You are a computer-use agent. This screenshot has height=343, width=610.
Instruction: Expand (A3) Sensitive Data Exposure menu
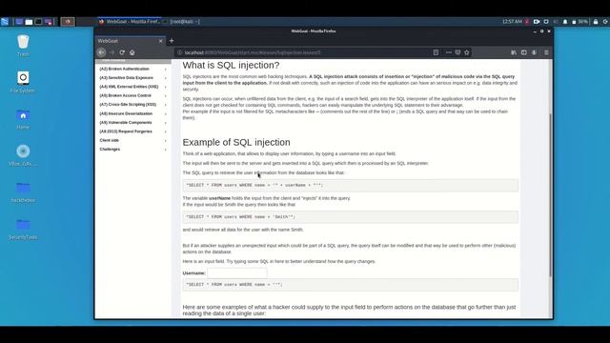coord(132,78)
